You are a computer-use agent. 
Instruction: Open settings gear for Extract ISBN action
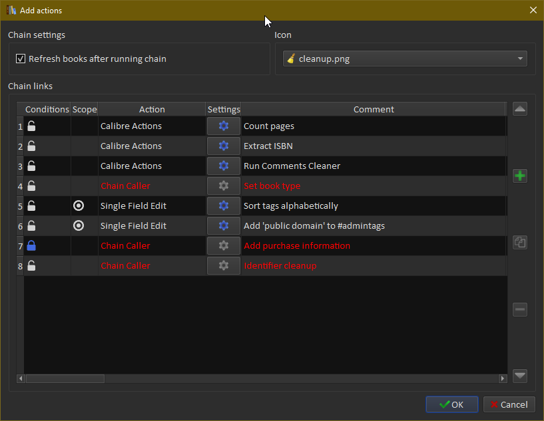click(x=223, y=146)
